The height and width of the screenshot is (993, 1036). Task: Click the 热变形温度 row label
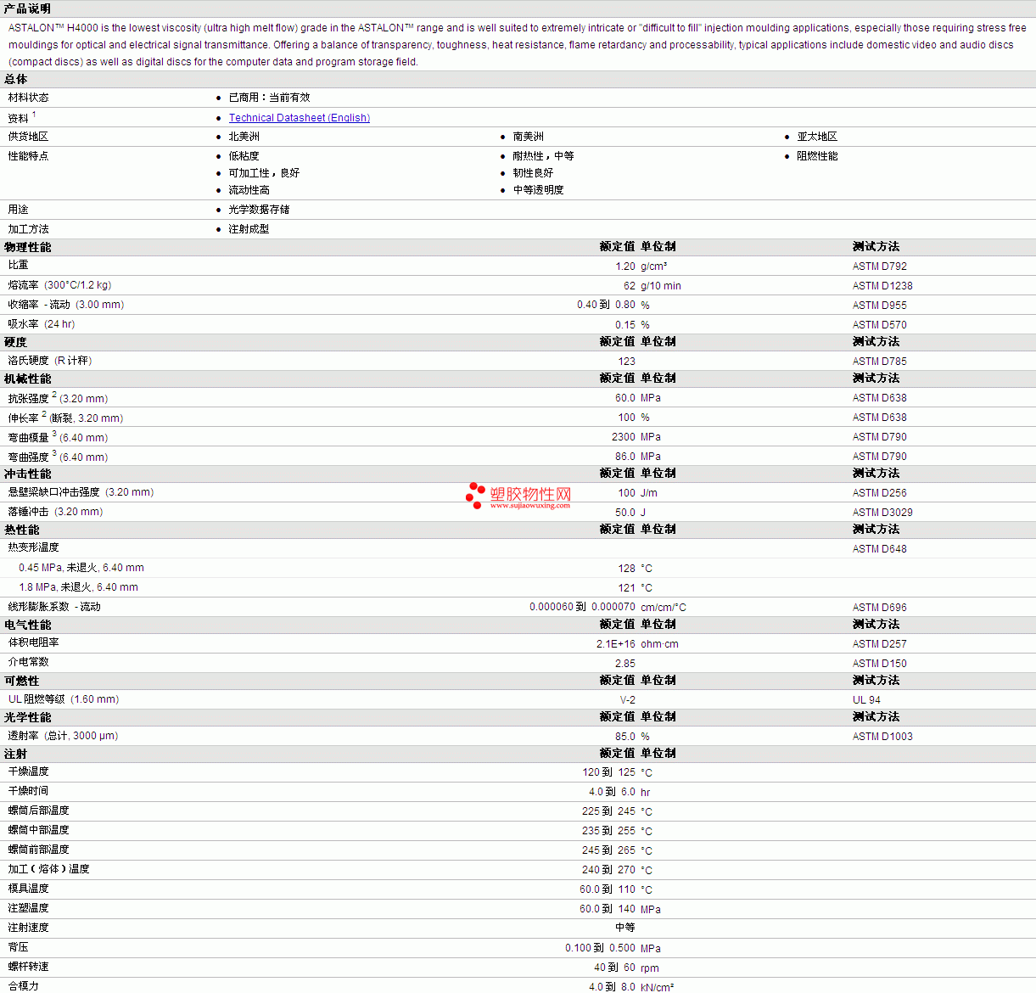[x=33, y=547]
